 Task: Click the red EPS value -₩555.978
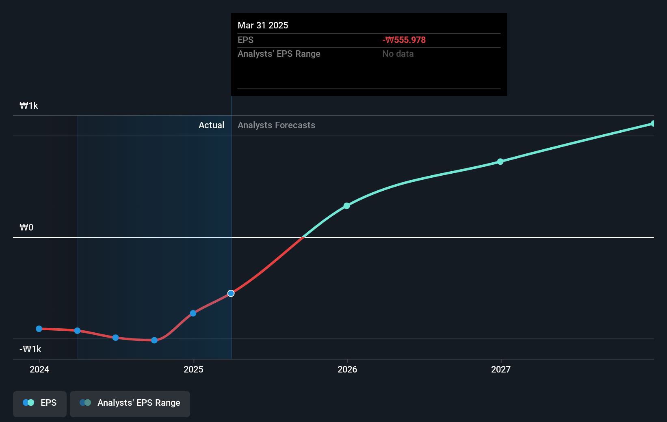tap(404, 40)
